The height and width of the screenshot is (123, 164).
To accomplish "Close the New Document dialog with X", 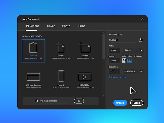I will [142, 19].
